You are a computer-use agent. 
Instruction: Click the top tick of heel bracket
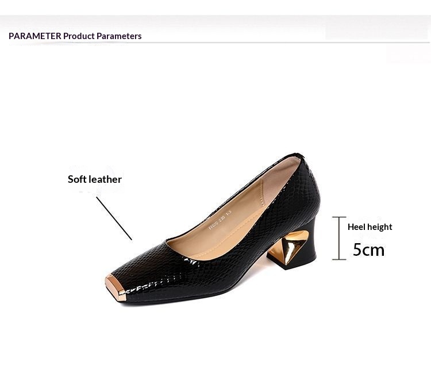(x=339, y=217)
